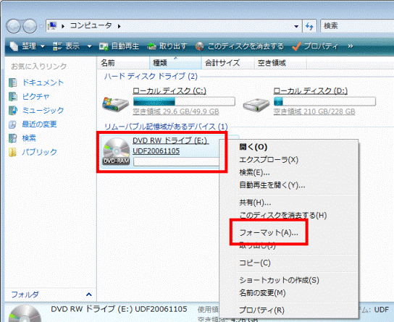394x322 pixels.
Task: Click the Forward navigation arrow button
Action: click(30, 26)
